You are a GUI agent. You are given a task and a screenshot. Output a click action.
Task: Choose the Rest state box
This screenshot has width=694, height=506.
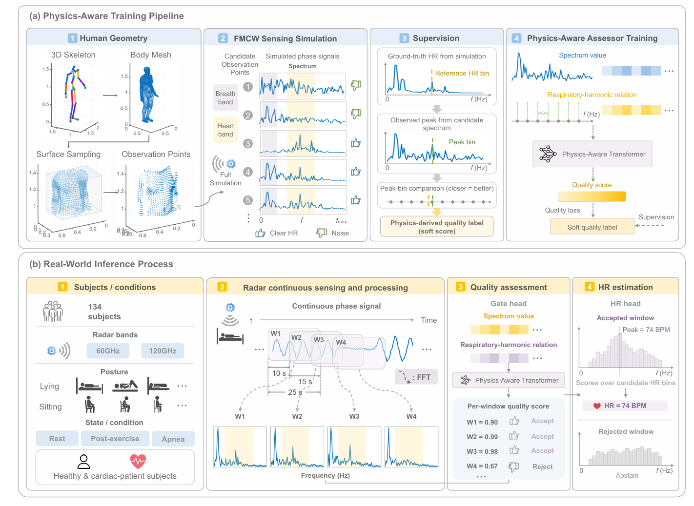click(x=57, y=439)
